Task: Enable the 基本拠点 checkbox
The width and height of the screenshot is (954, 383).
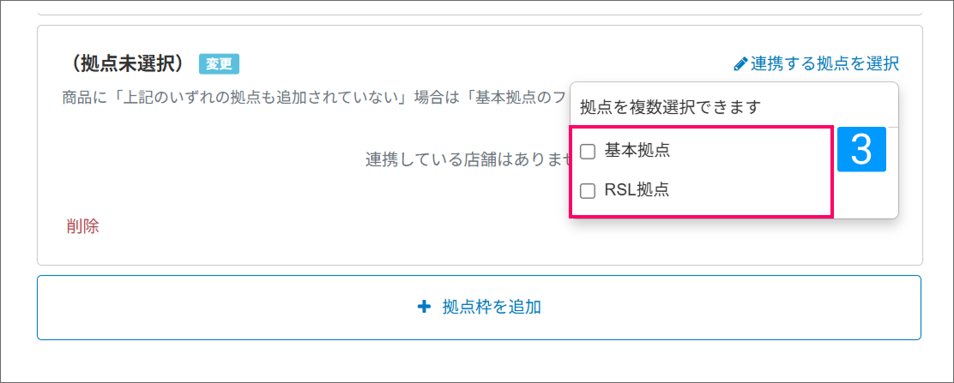Action: point(589,152)
